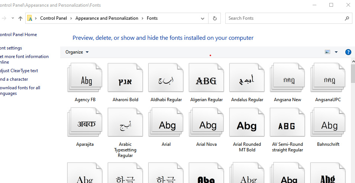
Task: Open the recent locations dropdown arrow
Action: point(13,18)
